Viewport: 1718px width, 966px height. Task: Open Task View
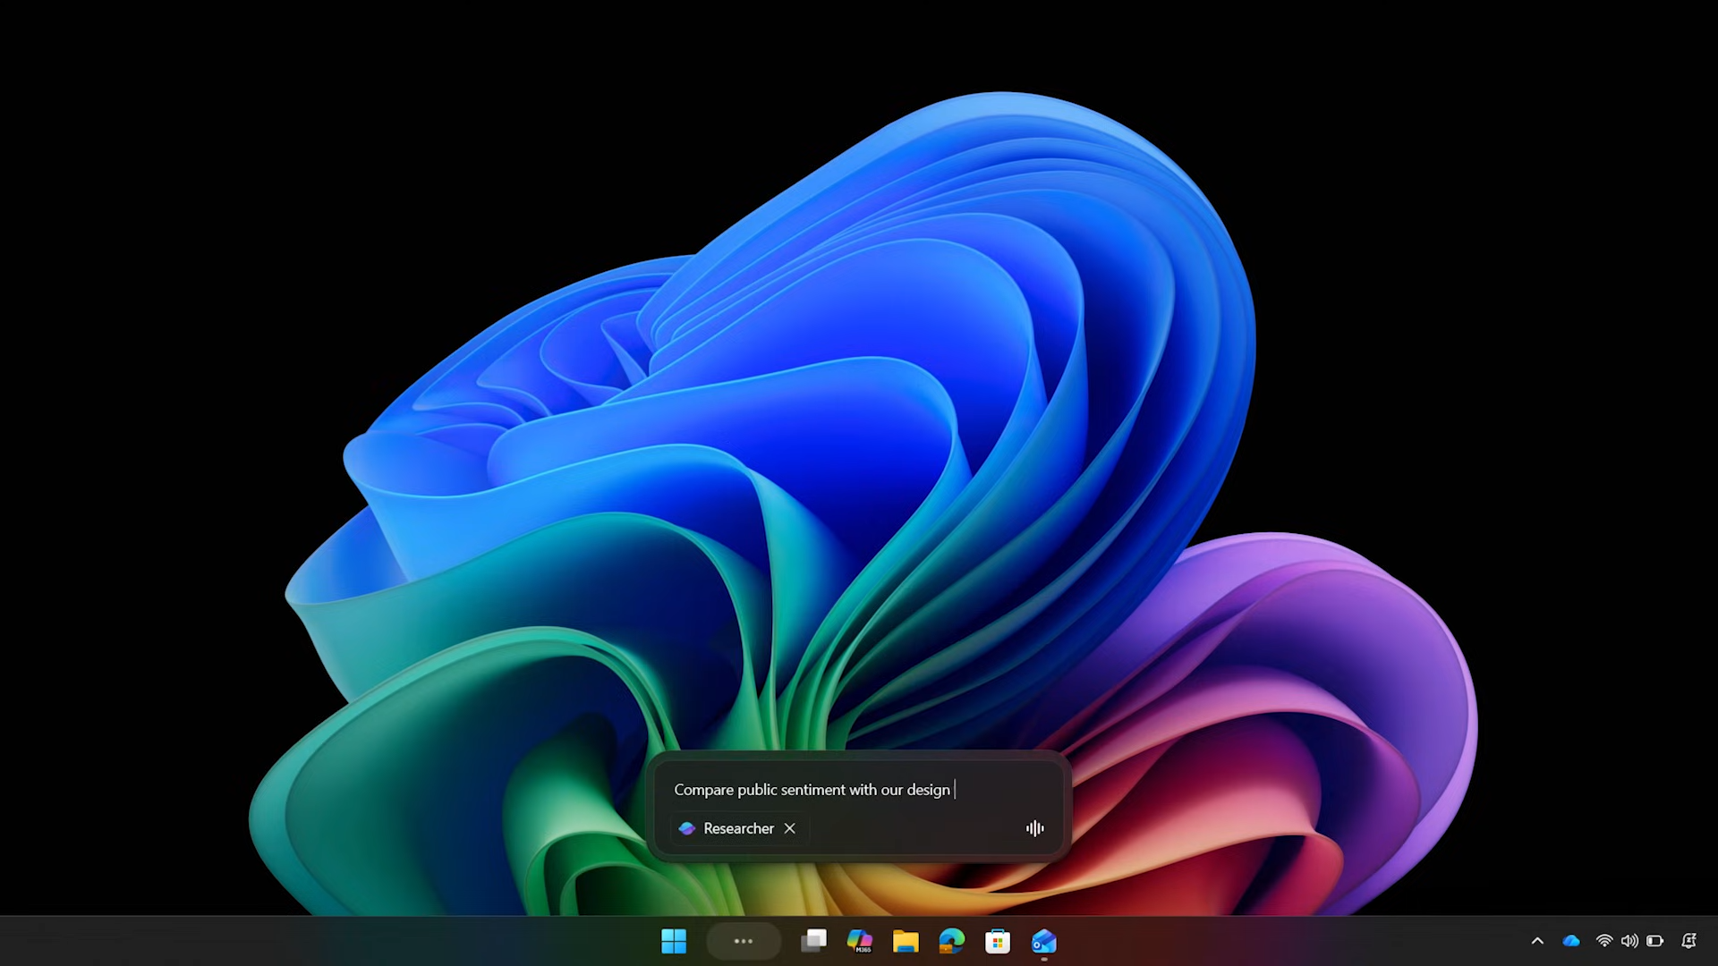(813, 941)
